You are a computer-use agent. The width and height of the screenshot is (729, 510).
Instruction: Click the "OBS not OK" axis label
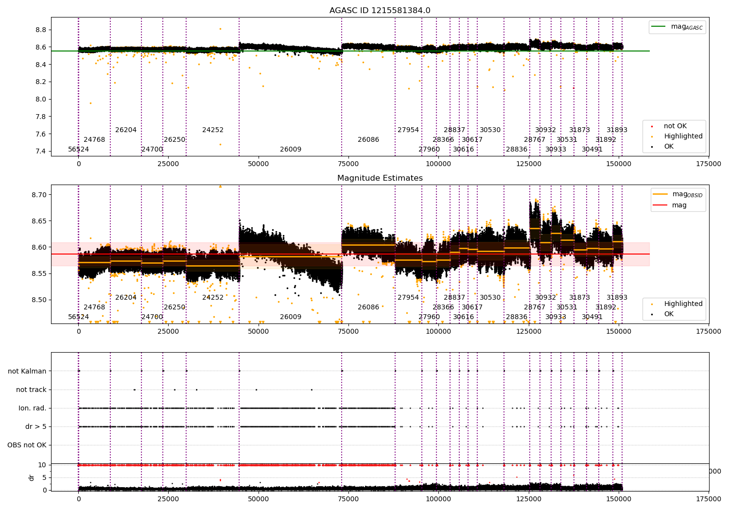(x=27, y=445)
